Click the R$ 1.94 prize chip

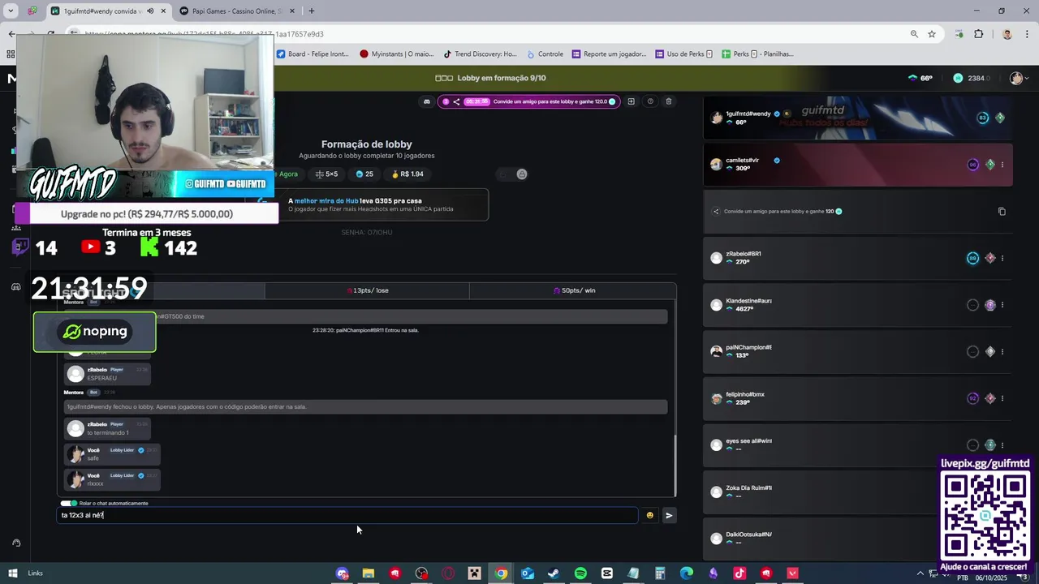tap(408, 174)
